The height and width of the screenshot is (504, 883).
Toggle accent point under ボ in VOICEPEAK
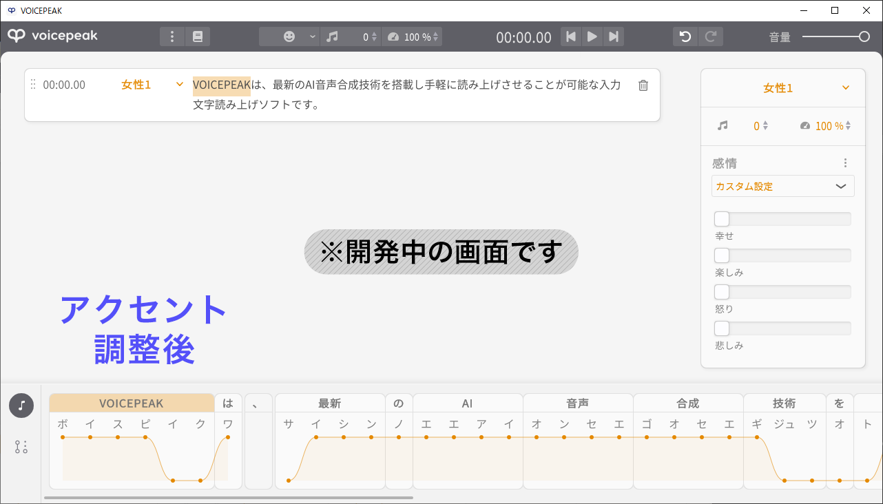[63, 437]
